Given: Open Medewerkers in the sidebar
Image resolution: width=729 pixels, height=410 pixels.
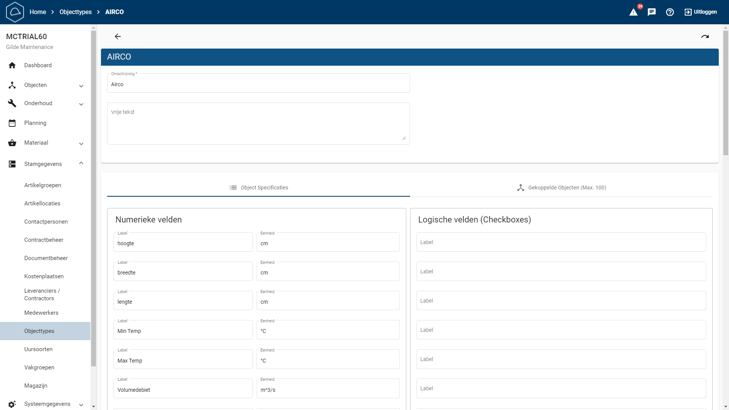Looking at the screenshot, I should 41,313.
